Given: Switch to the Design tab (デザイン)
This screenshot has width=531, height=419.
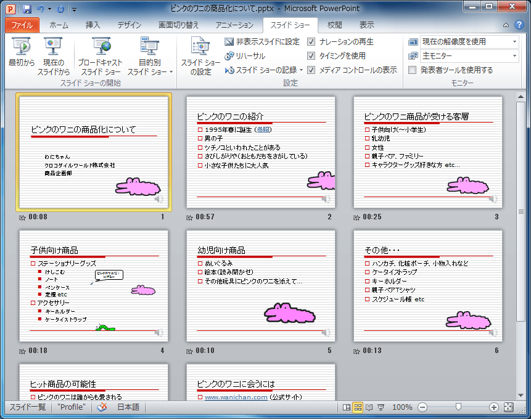Looking at the screenshot, I should click(130, 25).
